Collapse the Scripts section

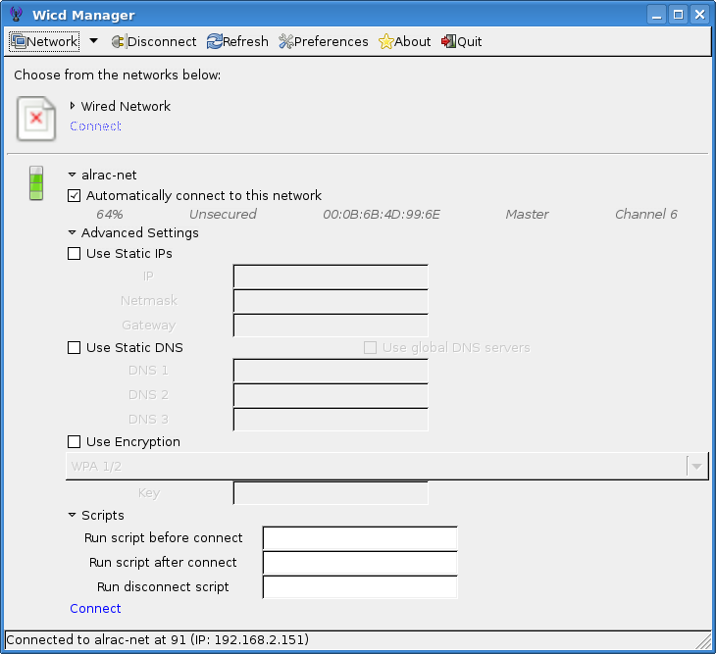[73, 516]
